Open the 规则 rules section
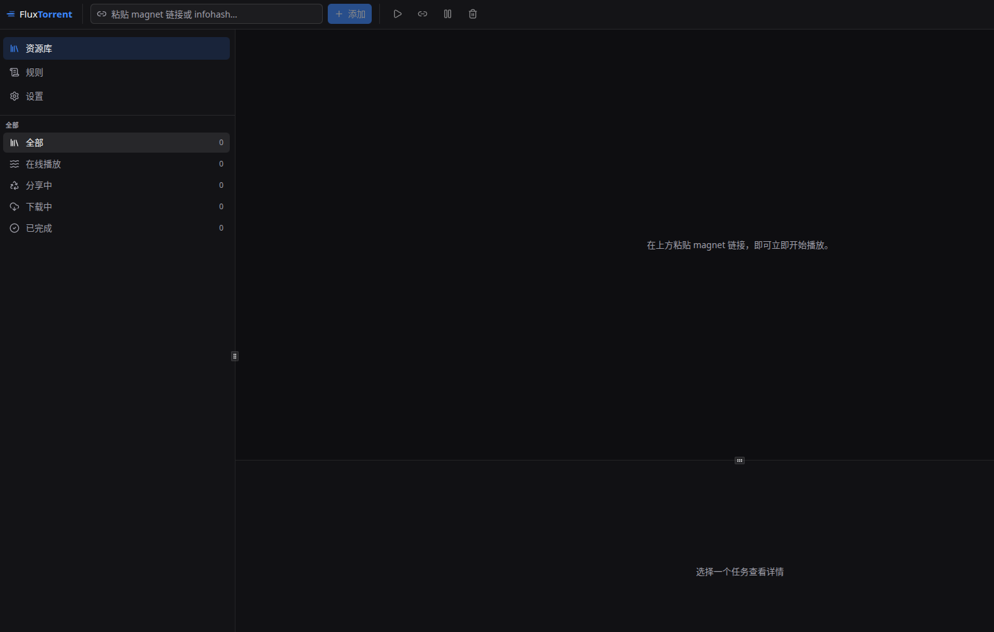 (x=116, y=72)
